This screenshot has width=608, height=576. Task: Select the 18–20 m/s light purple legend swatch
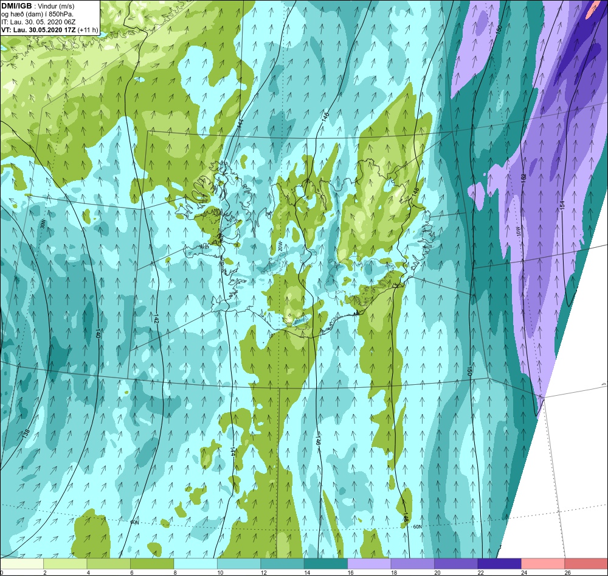(x=413, y=563)
